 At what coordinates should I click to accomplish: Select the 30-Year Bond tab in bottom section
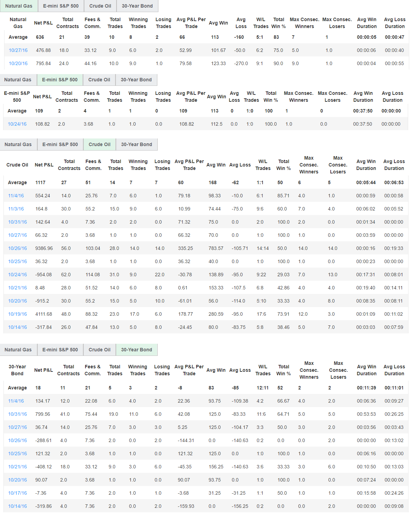coord(136,350)
